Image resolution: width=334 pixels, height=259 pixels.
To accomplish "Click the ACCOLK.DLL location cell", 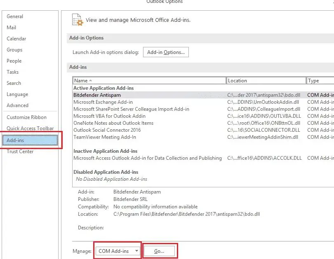I will 265,158.
